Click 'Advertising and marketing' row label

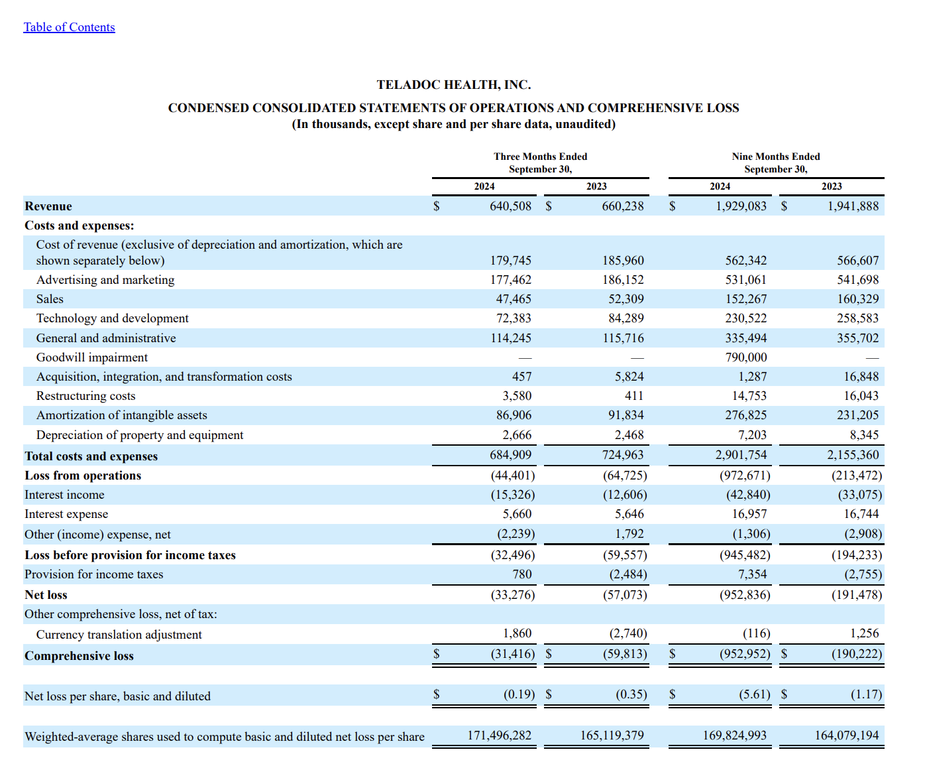coord(105,280)
